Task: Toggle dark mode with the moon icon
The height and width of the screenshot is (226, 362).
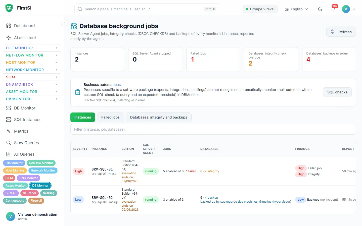Action: pyautogui.click(x=320, y=9)
